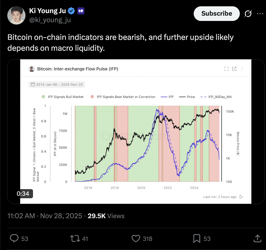
Task: Open chart's vertical three-dot options menu
Action: 242,69
